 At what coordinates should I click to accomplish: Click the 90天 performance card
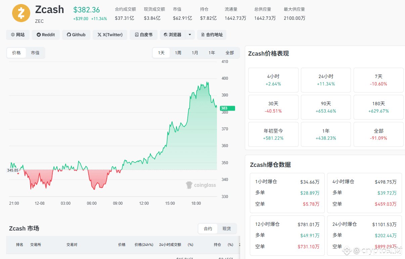coord(326,107)
